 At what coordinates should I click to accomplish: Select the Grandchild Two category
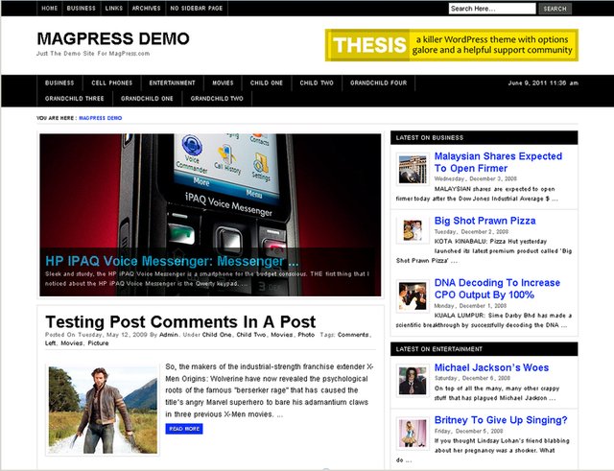click(x=217, y=99)
